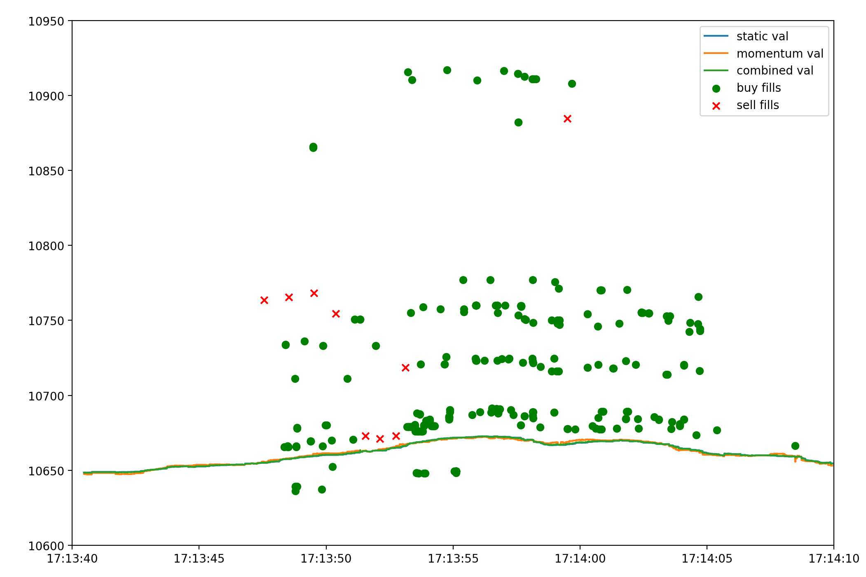Click the blue static val legend line

(716, 36)
